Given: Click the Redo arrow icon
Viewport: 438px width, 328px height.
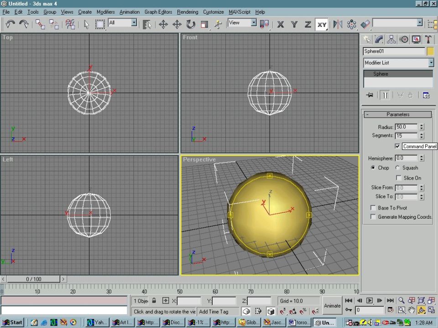Looking at the screenshot, I should (24, 24).
